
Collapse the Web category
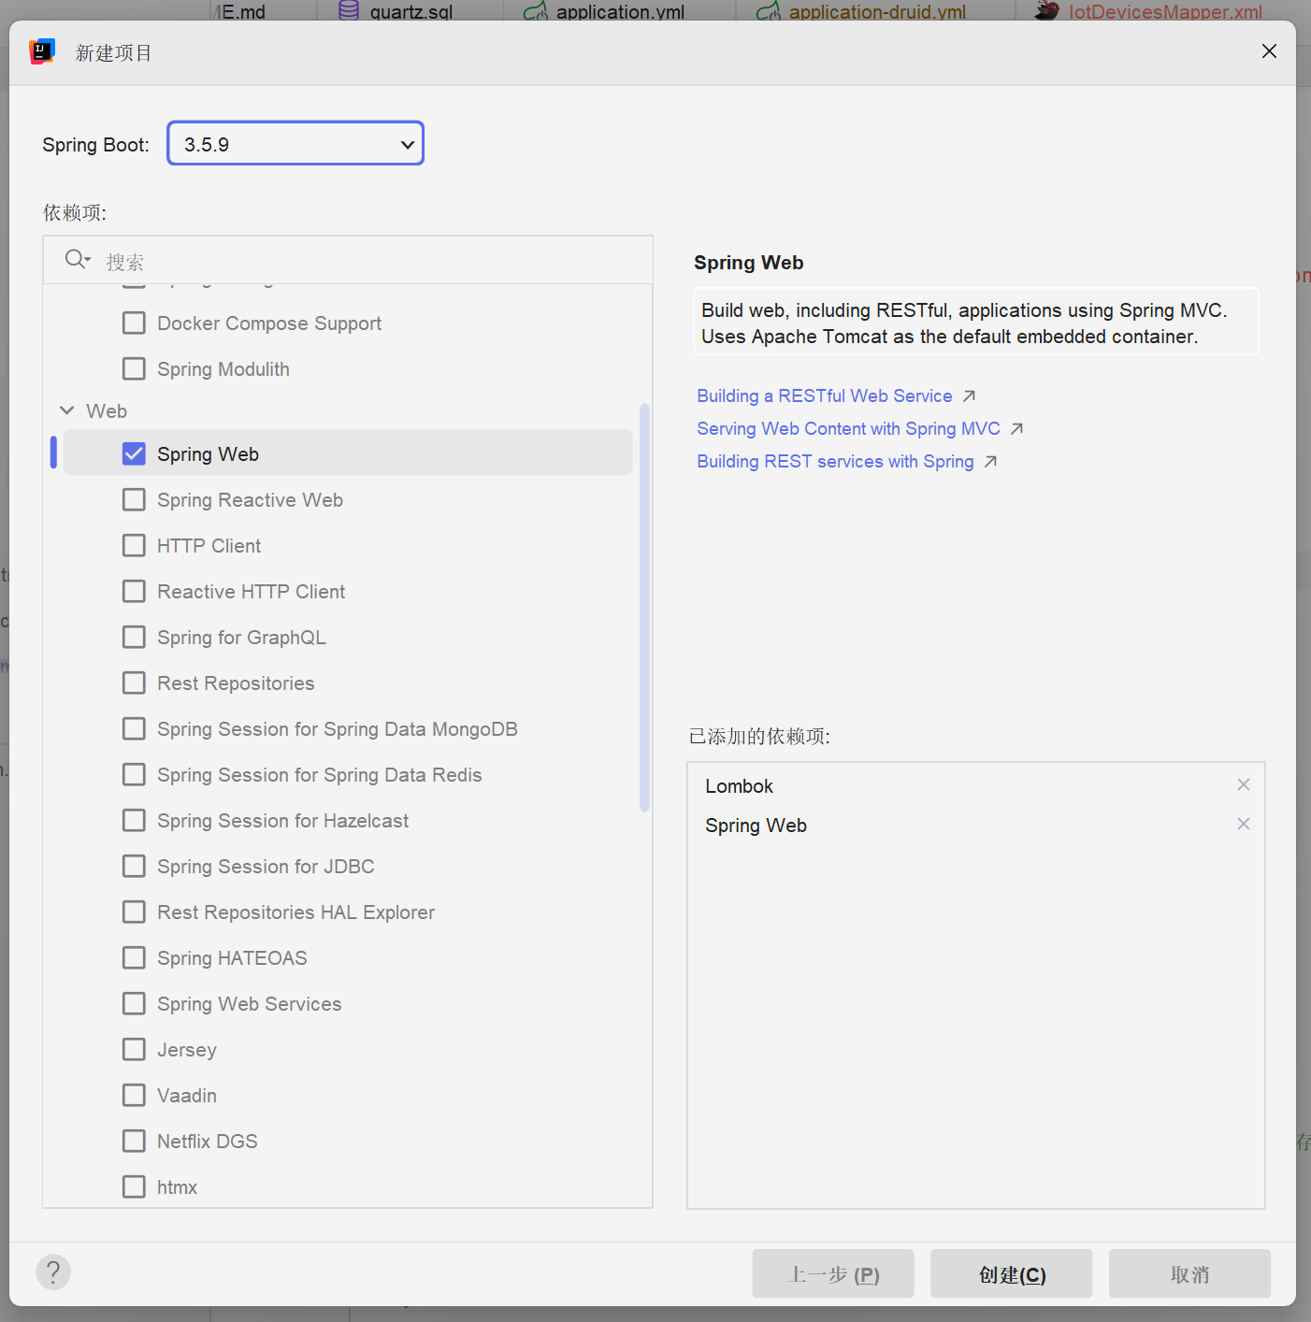point(67,410)
